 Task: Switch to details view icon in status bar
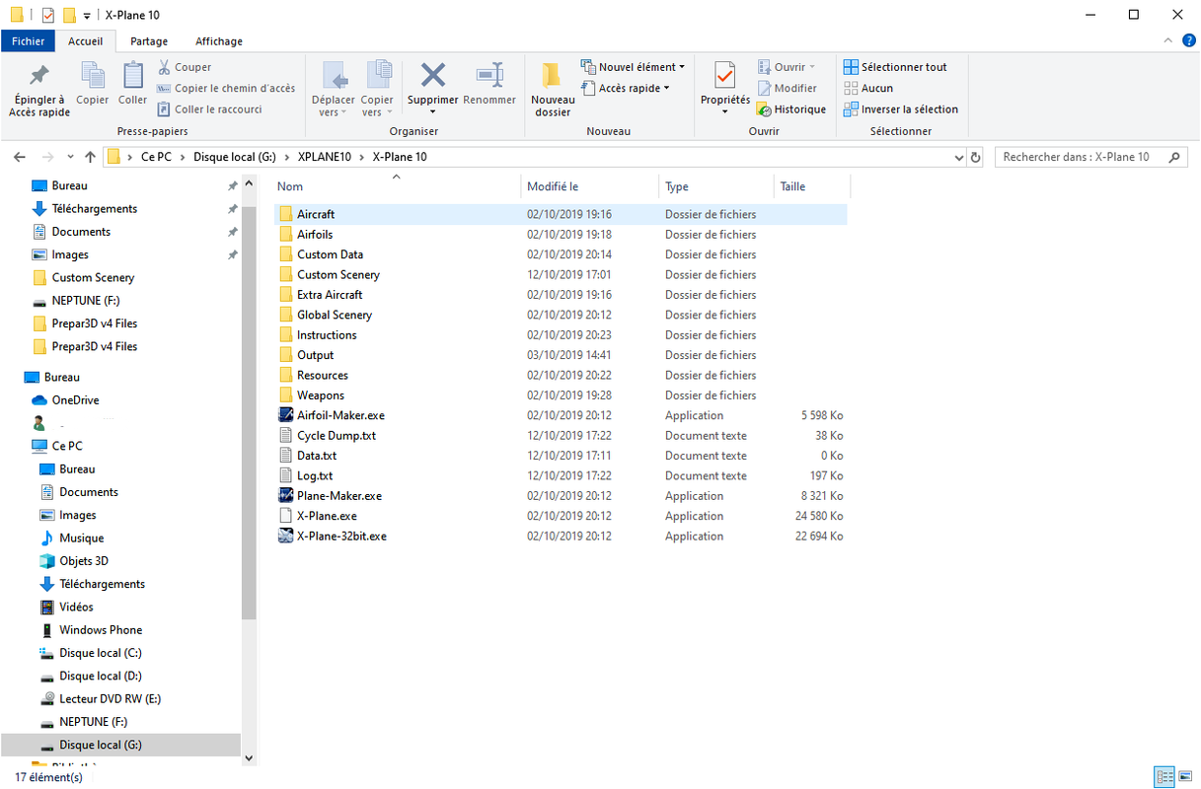pos(1164,777)
